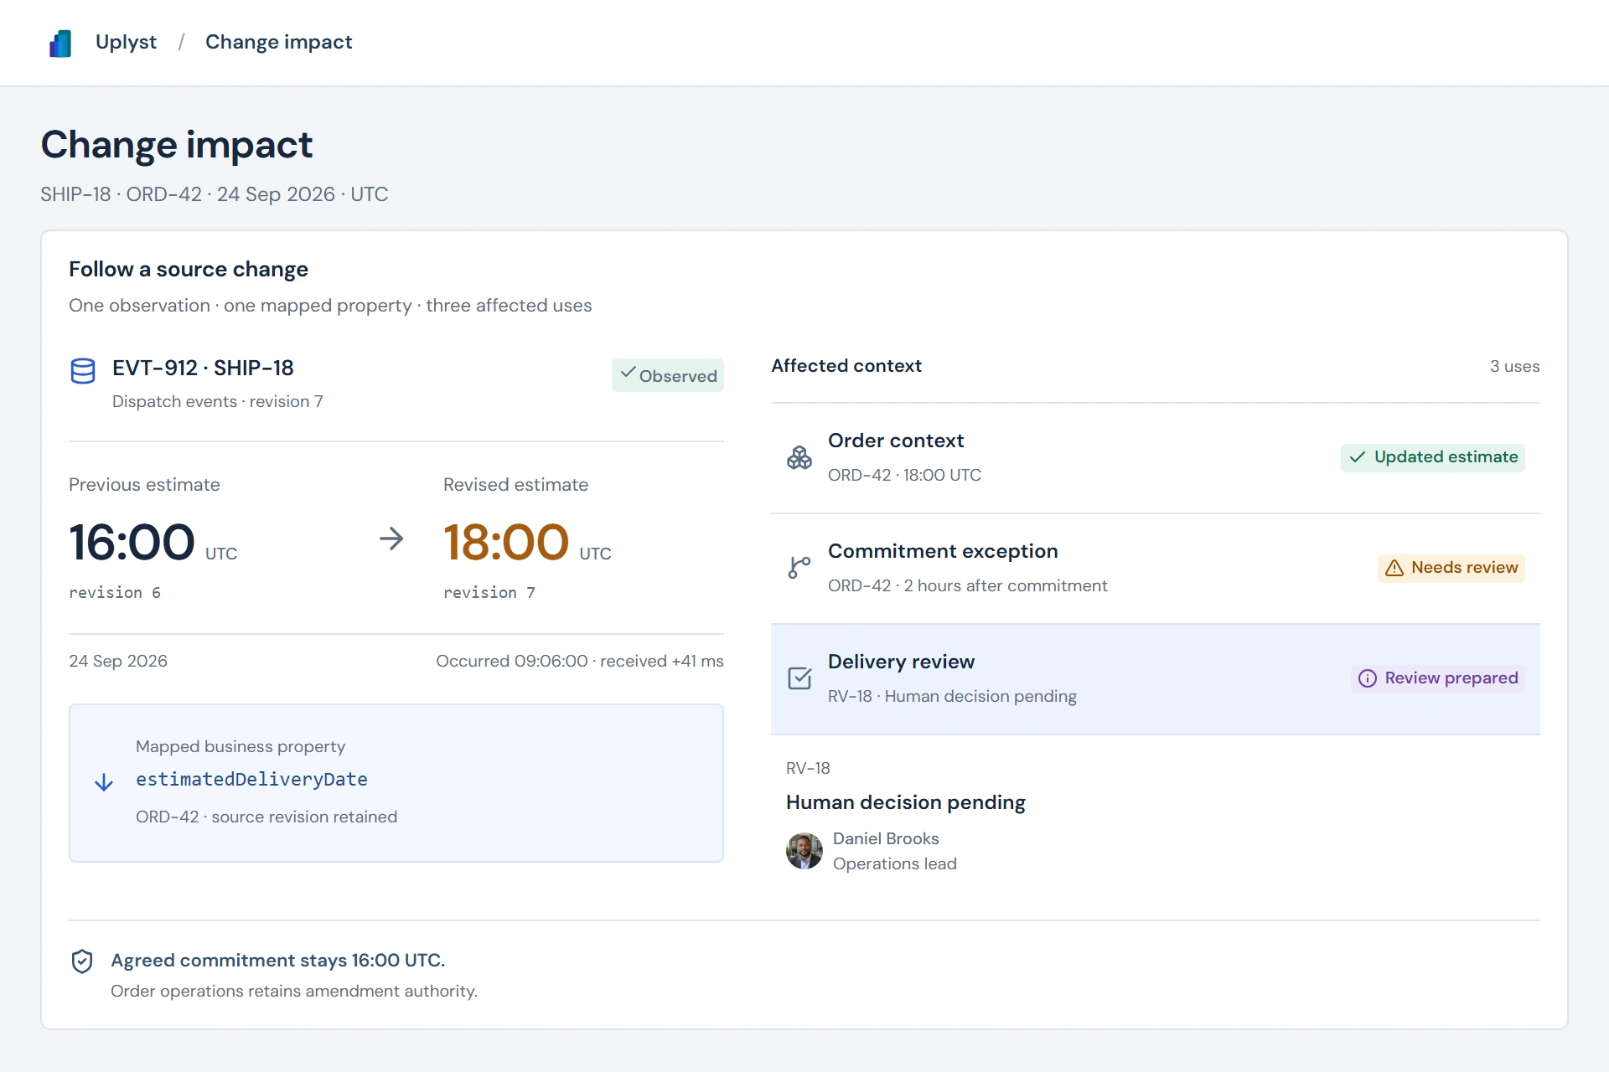Open the Change impact breadcrumb
This screenshot has width=1609, height=1072.
(x=278, y=42)
